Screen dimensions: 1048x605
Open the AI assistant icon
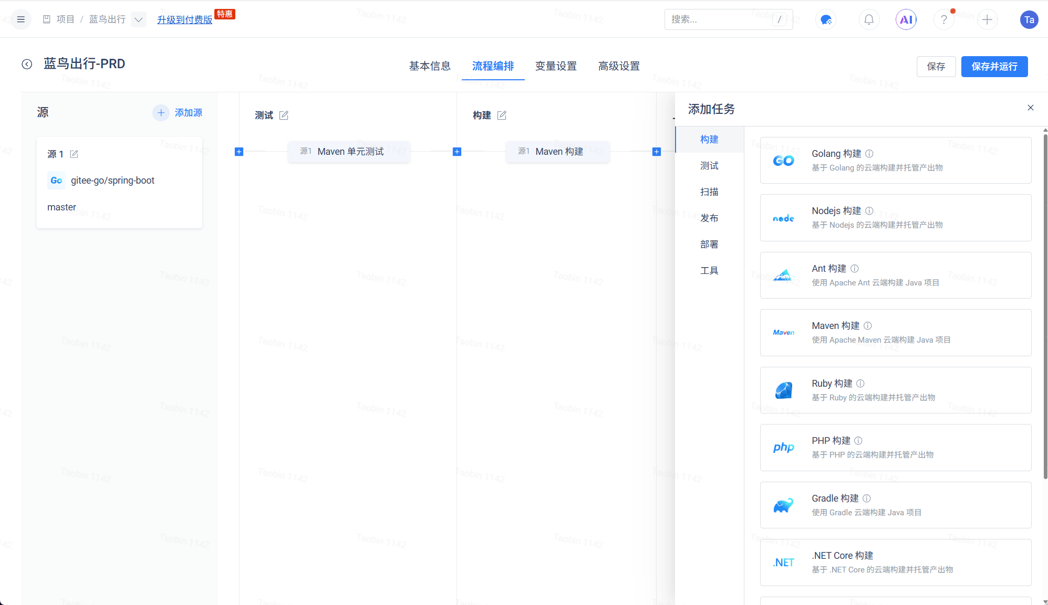(906, 19)
